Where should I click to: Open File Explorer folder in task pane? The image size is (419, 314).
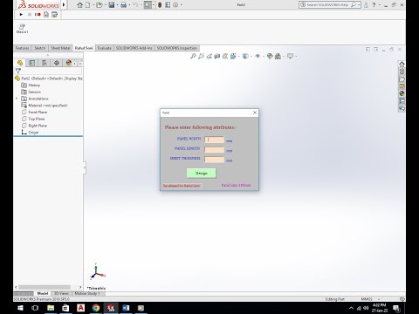pyautogui.click(x=402, y=78)
